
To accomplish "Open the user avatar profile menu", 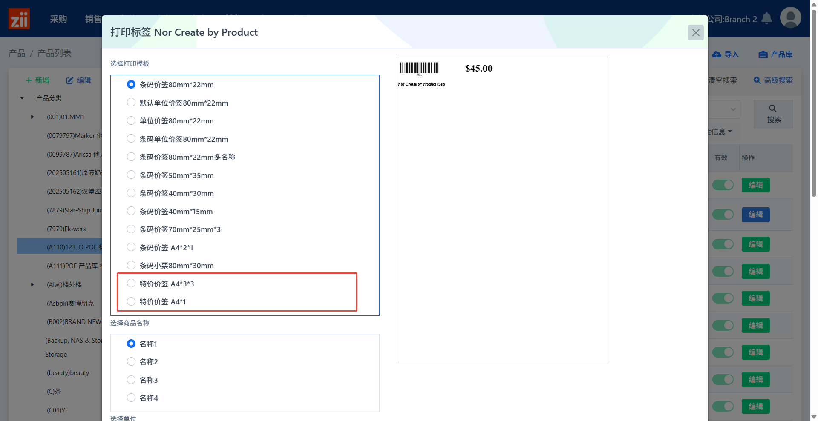I will coord(790,18).
